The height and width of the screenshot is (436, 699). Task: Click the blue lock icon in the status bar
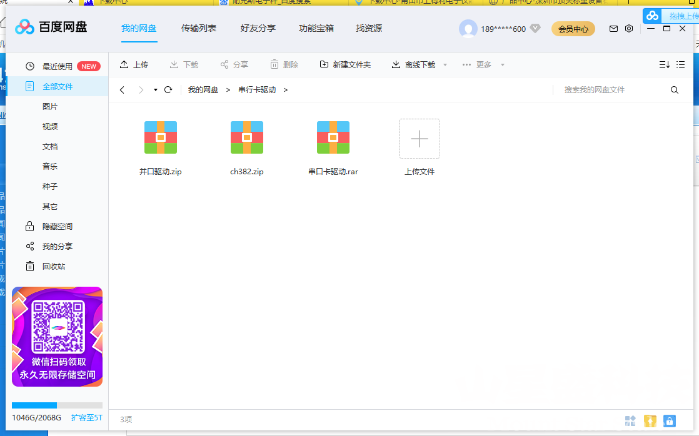pyautogui.click(x=668, y=420)
